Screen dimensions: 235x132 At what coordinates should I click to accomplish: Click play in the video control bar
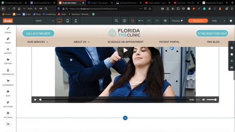tap(35, 100)
